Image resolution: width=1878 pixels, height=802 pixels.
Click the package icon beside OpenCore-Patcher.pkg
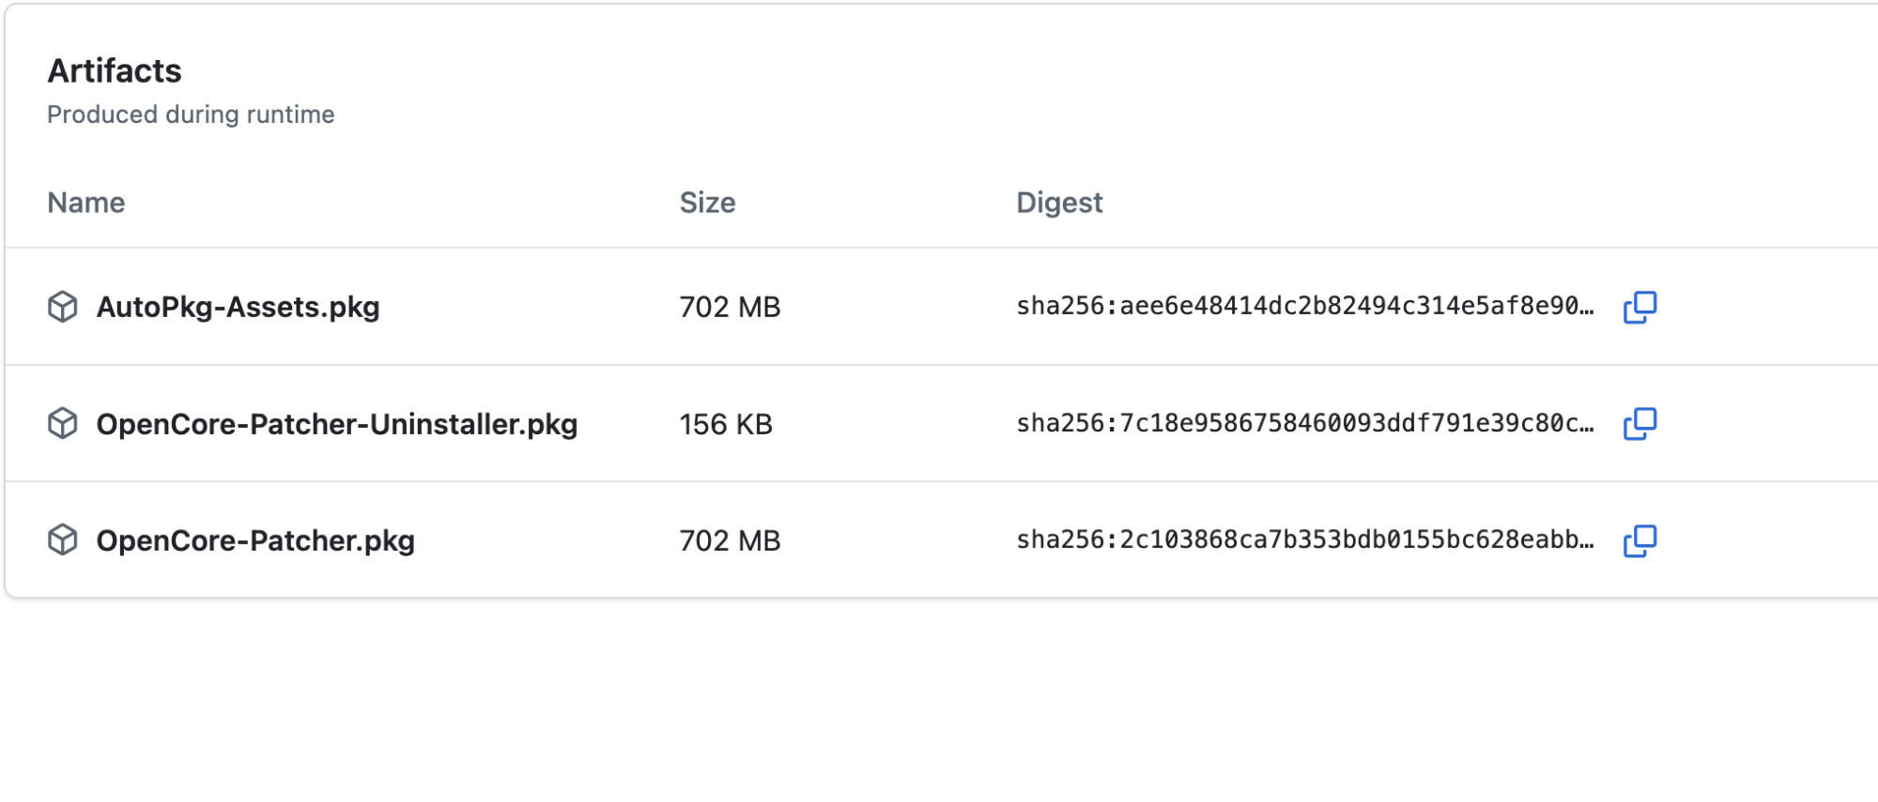(63, 540)
